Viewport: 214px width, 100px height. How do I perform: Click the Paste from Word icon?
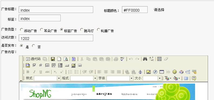(x=108, y=59)
